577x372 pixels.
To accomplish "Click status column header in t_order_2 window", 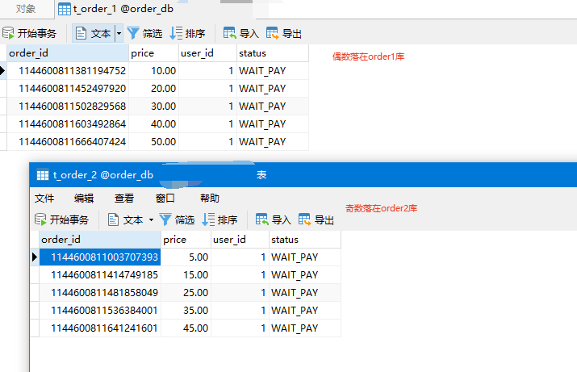I will point(305,240).
